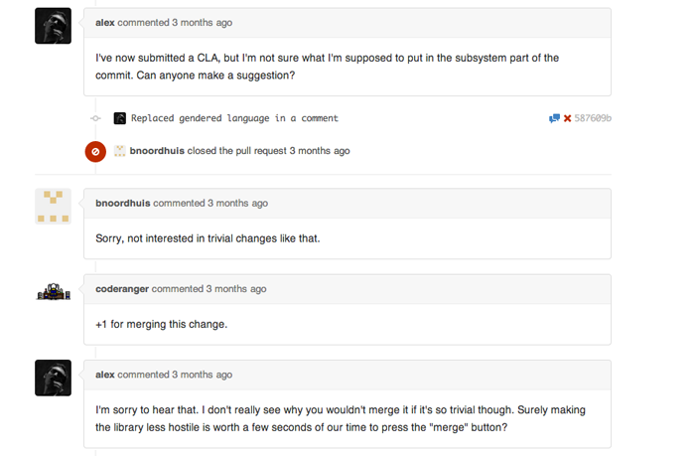The height and width of the screenshot is (456, 695).
Task: Click alex's avatar beside the 'sorry to hear' comment
Action: point(53,378)
